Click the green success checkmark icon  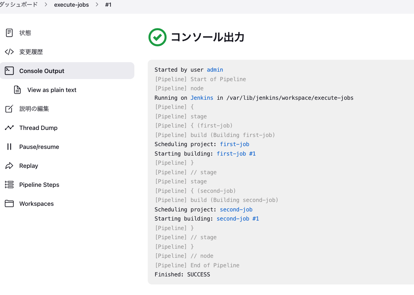(x=157, y=37)
